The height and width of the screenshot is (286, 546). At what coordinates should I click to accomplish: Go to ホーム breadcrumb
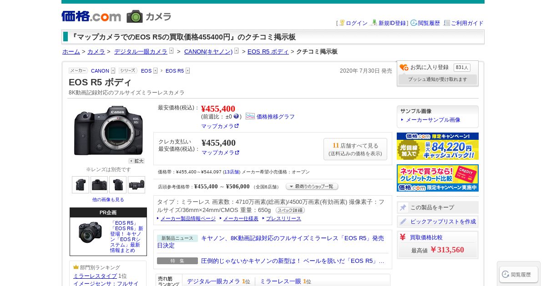71,52
